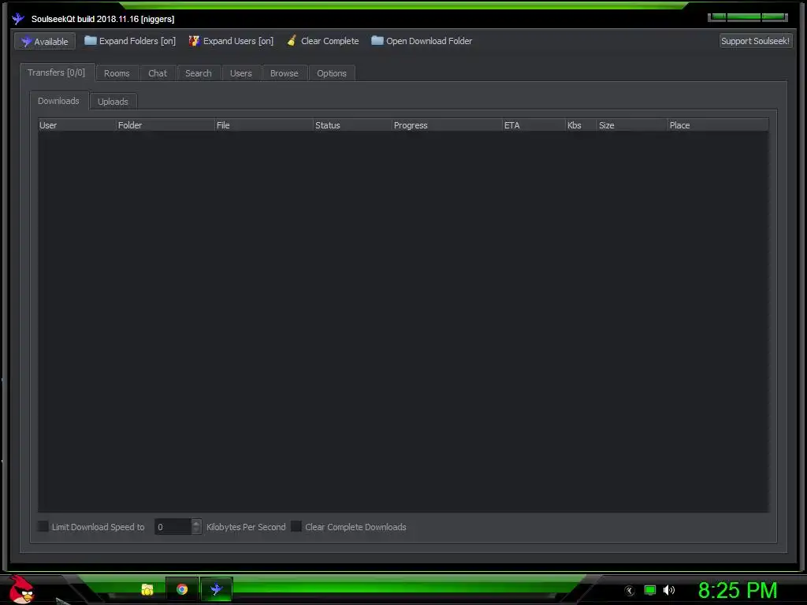
Task: Click the 8:25 PM taskbar clock
Action: pyautogui.click(x=738, y=590)
